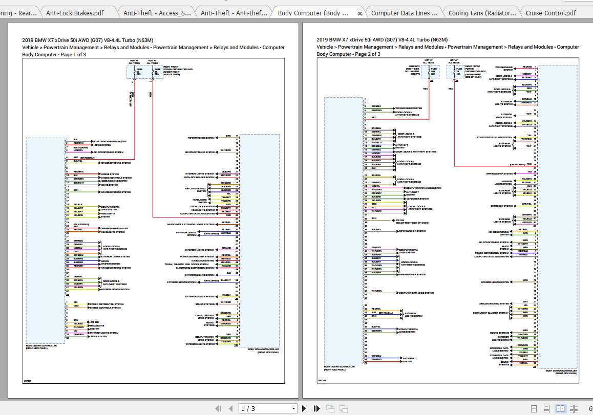The image size is (593, 415).
Task: Select continuous facing pages layout
Action: pyautogui.click(x=574, y=408)
